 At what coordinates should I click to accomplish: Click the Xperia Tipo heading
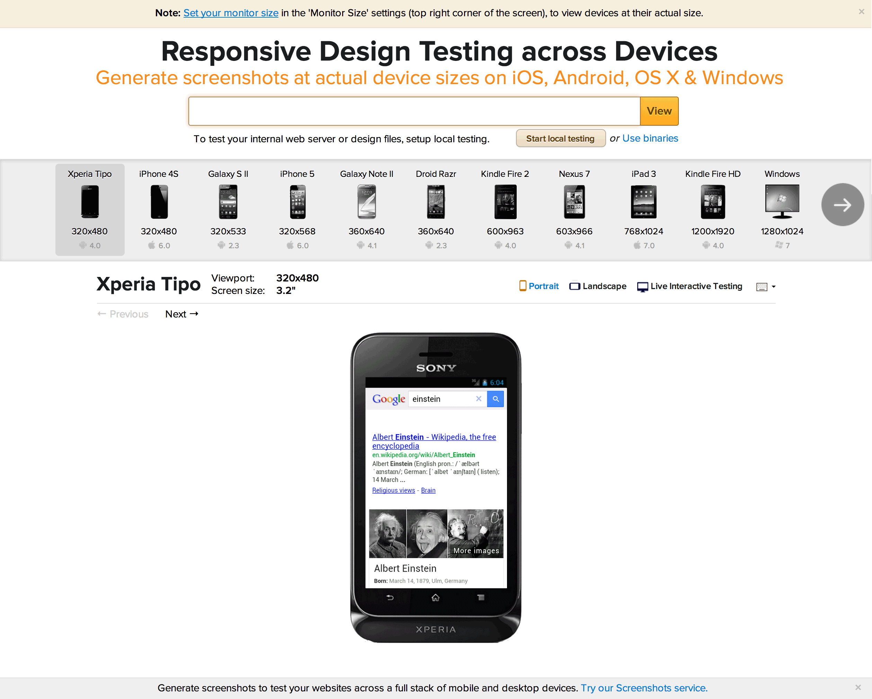[x=149, y=285]
